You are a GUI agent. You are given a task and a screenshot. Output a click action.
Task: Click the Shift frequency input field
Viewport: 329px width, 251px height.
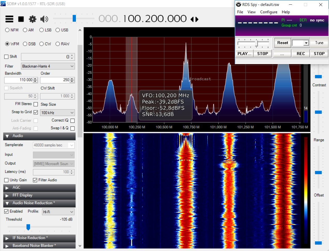pyautogui.click(x=45, y=57)
